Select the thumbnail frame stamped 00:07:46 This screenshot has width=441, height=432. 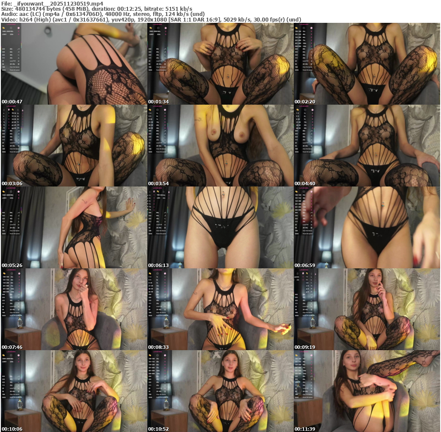[x=74, y=309]
